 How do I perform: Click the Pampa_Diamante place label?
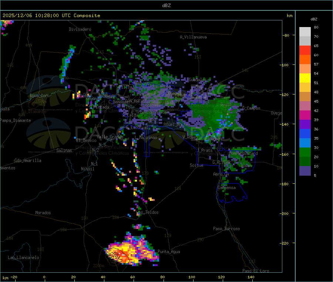(x=16, y=120)
